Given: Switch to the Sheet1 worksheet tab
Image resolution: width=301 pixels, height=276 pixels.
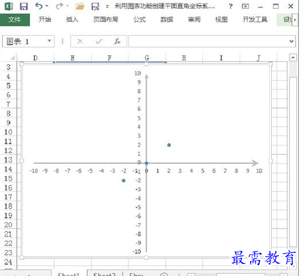Looking at the screenshot, I should tap(69, 274).
